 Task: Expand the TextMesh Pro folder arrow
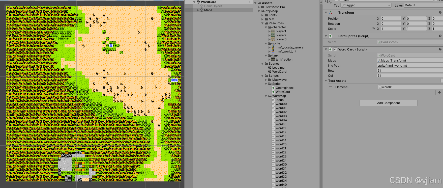click(259, 7)
